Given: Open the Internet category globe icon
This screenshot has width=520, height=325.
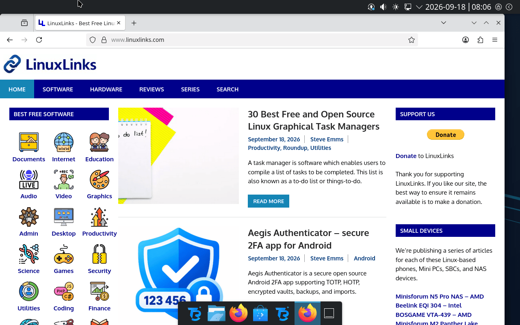Looking at the screenshot, I should click(x=64, y=142).
